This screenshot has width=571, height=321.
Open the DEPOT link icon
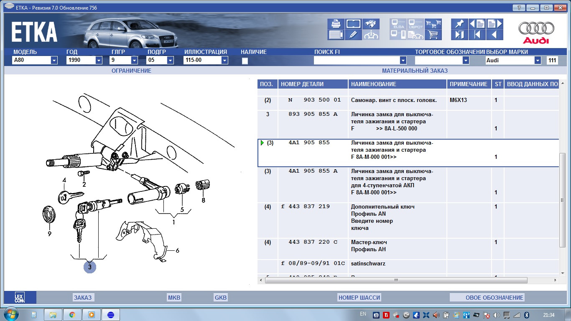point(416,24)
